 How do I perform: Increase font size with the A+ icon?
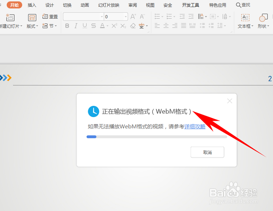[x=133, y=17]
